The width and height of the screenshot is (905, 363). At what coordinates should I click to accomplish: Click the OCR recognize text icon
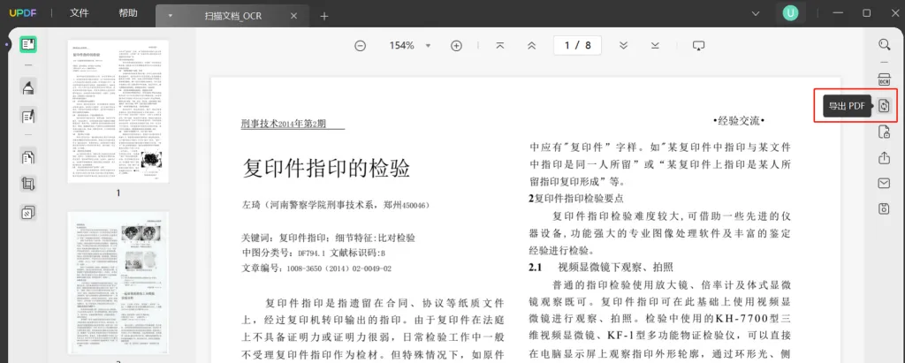pos(884,79)
